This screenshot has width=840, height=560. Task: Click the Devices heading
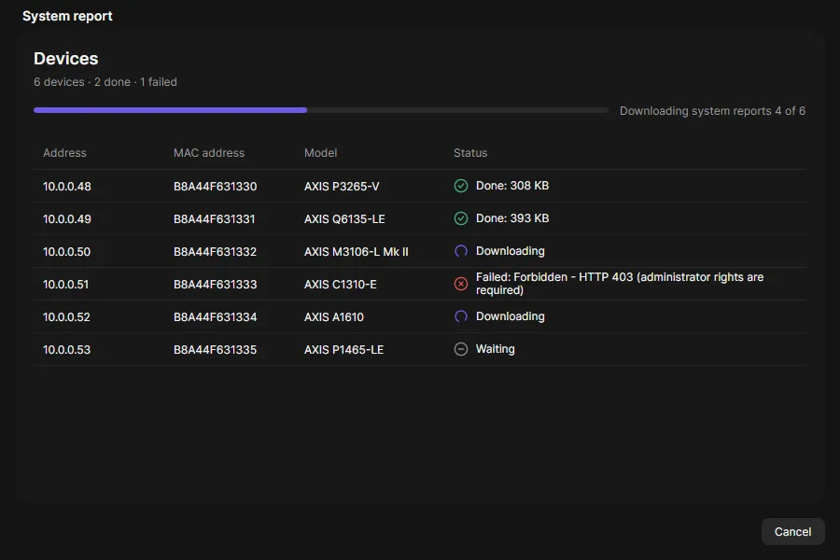pos(66,59)
